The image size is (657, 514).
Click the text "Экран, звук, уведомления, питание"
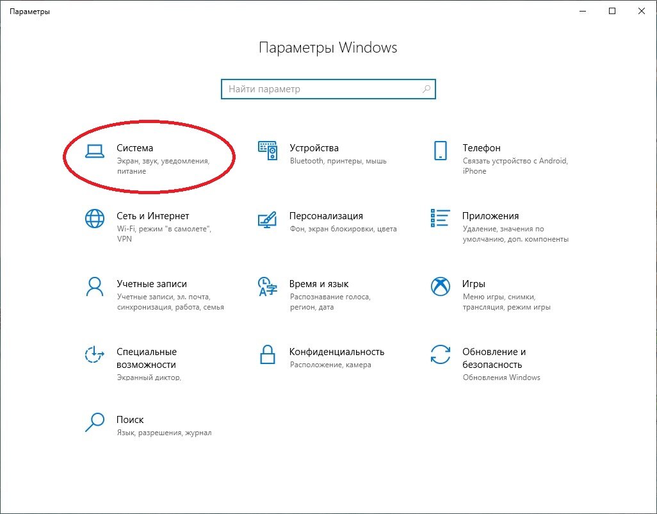tap(163, 166)
